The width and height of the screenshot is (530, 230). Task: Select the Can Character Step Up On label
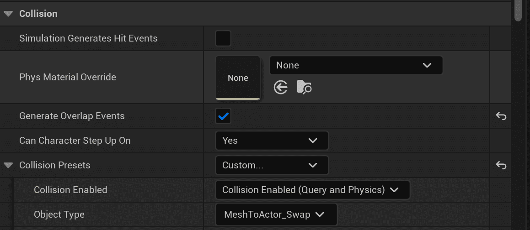(75, 141)
